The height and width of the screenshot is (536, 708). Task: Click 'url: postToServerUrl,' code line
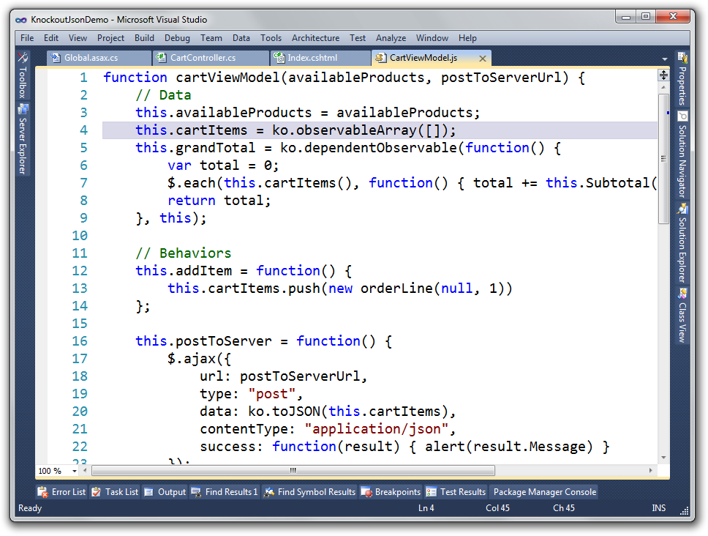tap(284, 376)
